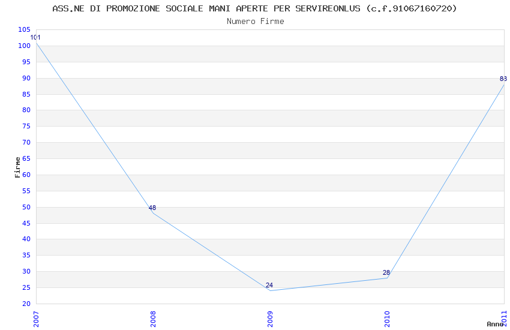510x330 pixels.
Task: Click data label 83 for 2011
Action: pyautogui.click(x=503, y=79)
